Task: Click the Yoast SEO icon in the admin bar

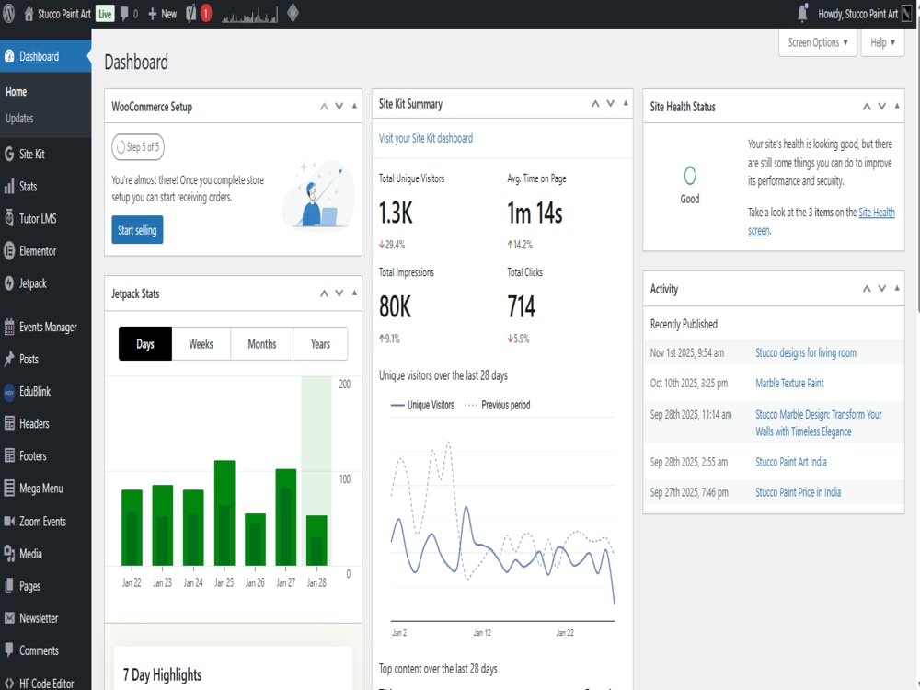Action: pos(190,14)
